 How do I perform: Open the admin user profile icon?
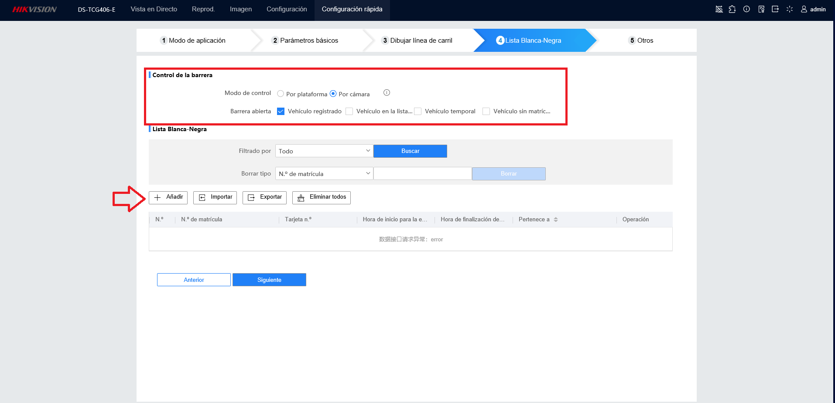pos(804,9)
